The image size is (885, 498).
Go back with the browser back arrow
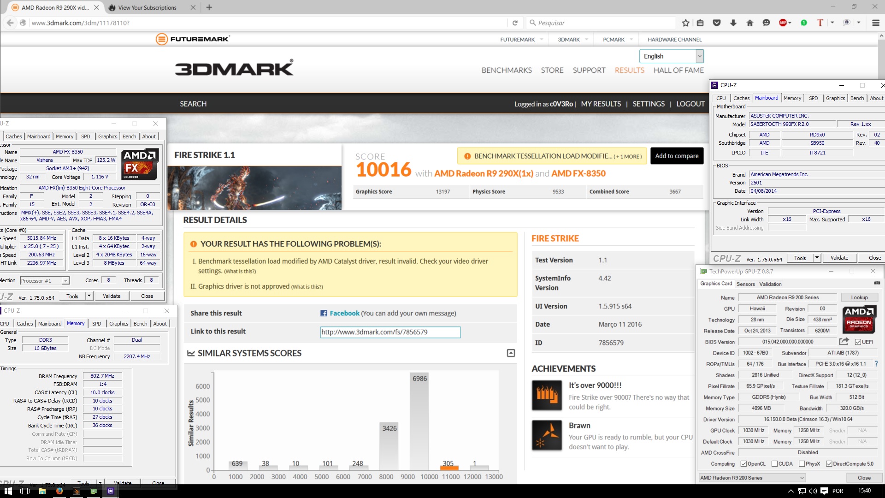pyautogui.click(x=10, y=23)
